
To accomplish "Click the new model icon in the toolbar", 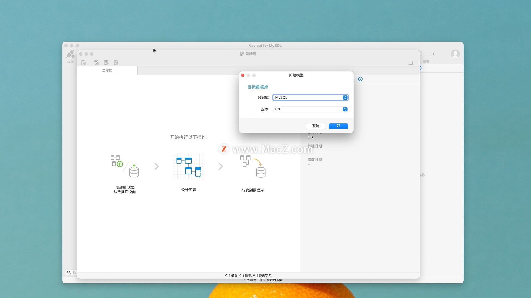I will [96, 63].
